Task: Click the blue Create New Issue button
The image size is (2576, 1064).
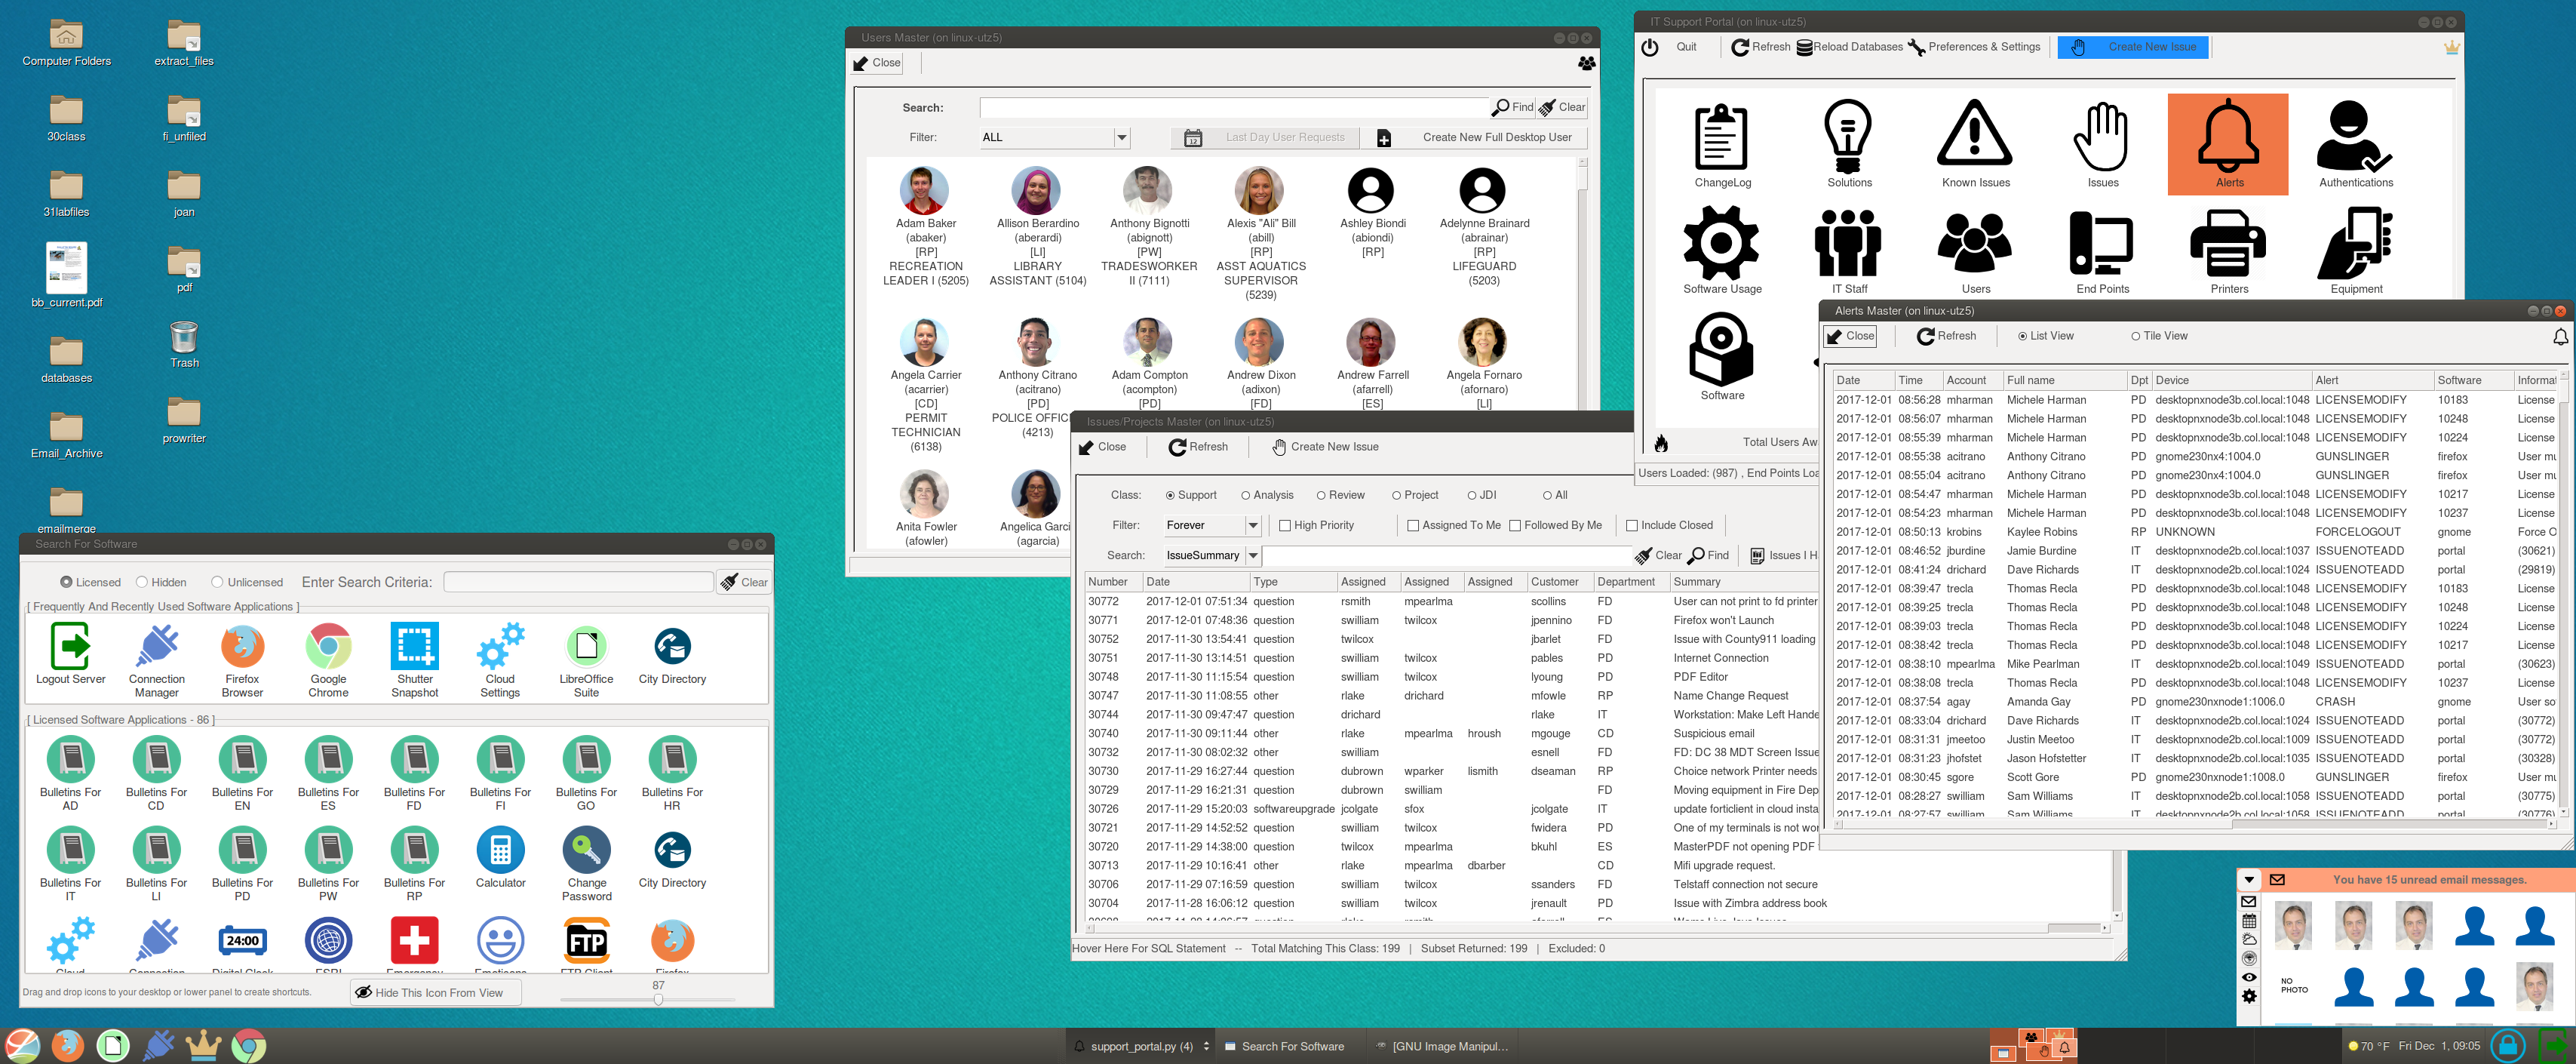Action: point(2134,47)
